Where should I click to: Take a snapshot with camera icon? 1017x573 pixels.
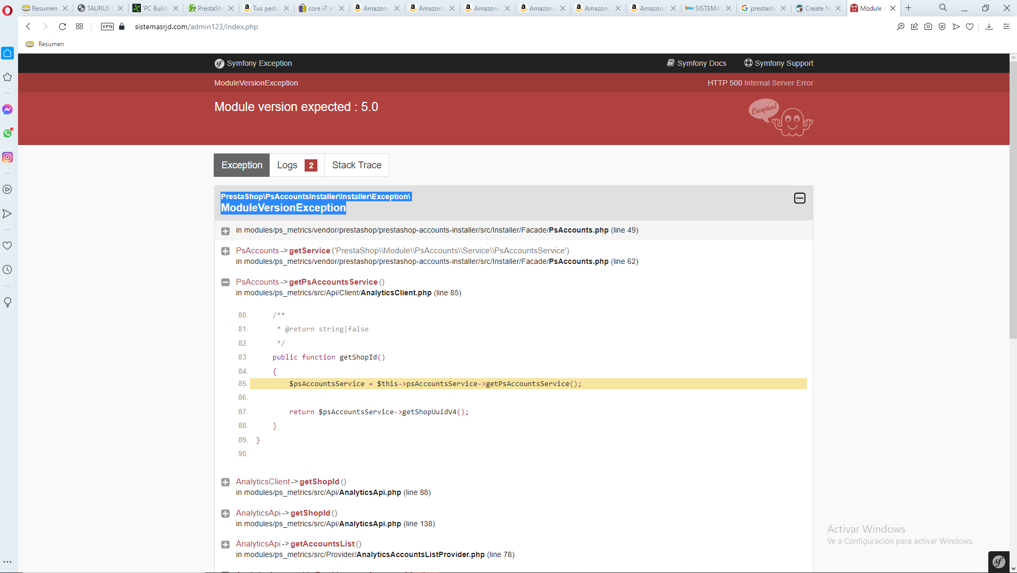(928, 27)
